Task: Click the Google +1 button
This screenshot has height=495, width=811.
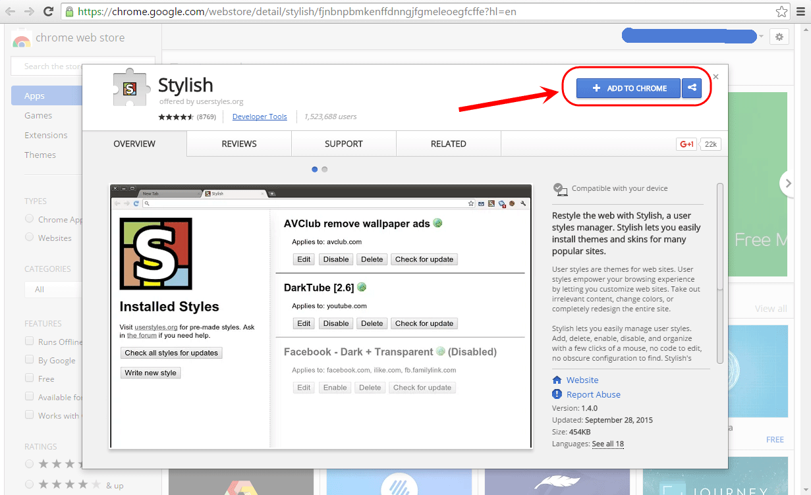Action: click(686, 144)
